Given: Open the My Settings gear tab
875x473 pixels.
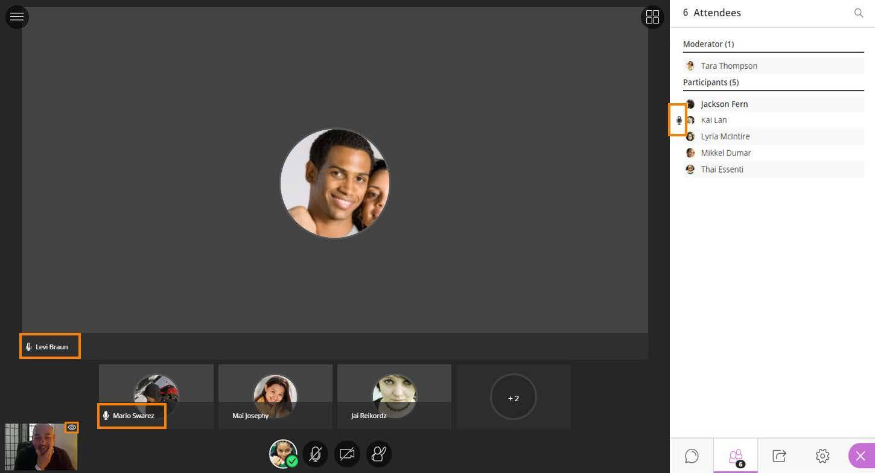Looking at the screenshot, I should [x=822, y=456].
